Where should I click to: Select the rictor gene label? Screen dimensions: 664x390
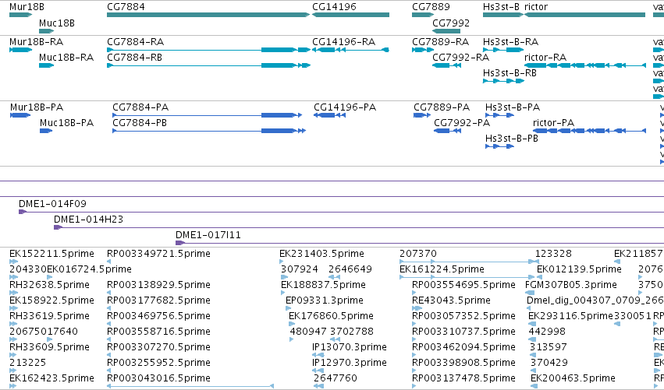click(536, 7)
